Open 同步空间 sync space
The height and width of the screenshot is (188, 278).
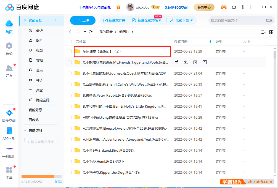[9, 116]
